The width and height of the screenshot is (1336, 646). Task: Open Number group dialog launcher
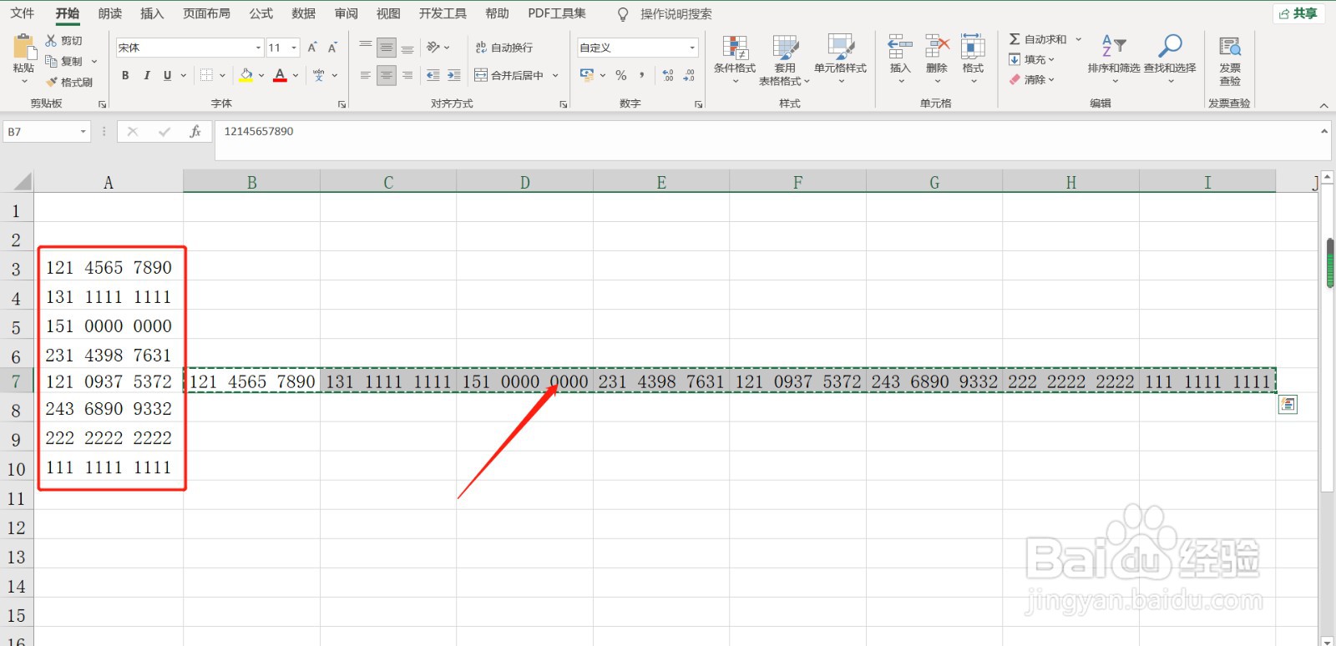[698, 104]
